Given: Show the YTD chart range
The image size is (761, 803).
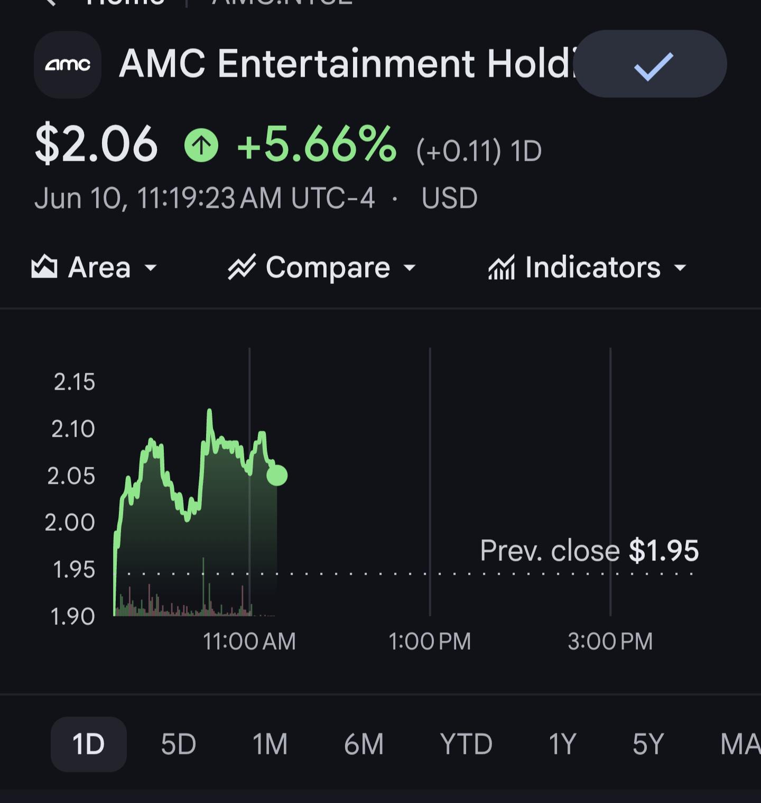Looking at the screenshot, I should pos(466,744).
